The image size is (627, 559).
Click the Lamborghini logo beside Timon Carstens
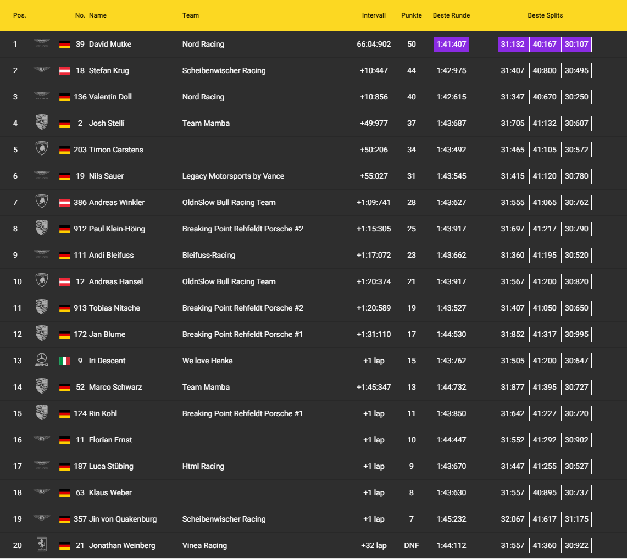pos(41,150)
